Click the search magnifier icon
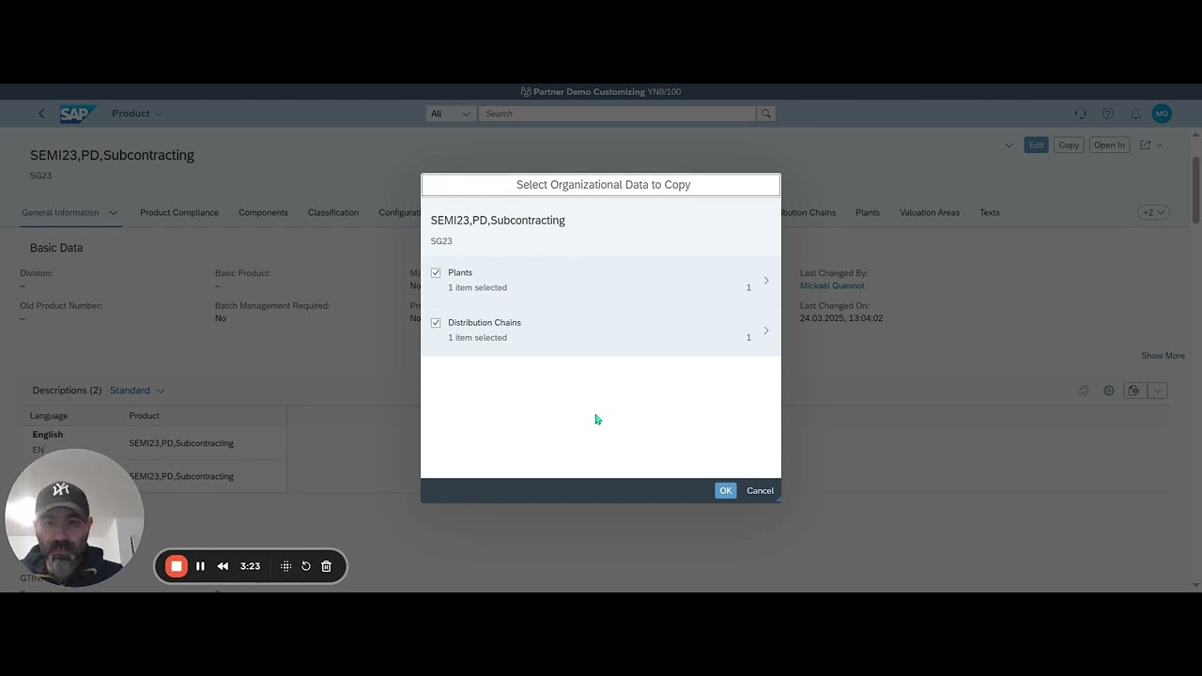The image size is (1202, 676). [766, 114]
